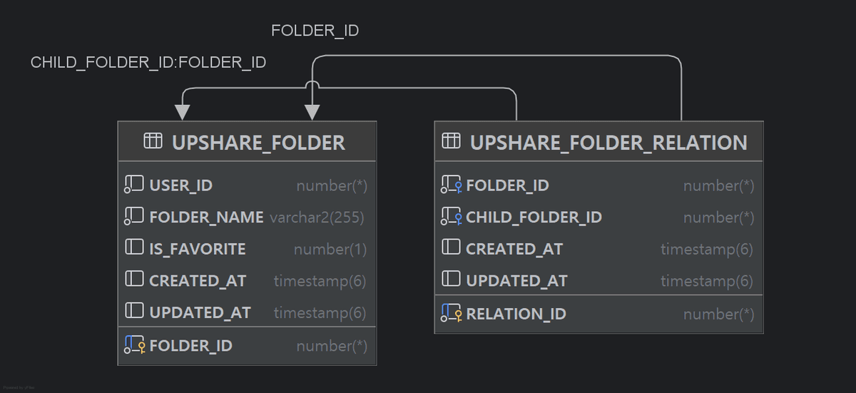Select UPDATED_AT in the UPSHARE_FOLDER_RELATION table
The image size is (856, 393).
(x=517, y=281)
